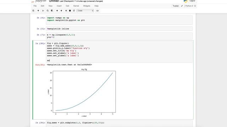This screenshot has height=127, width=227.
Task: Open the View menu
Action: [x=50, y=6]
